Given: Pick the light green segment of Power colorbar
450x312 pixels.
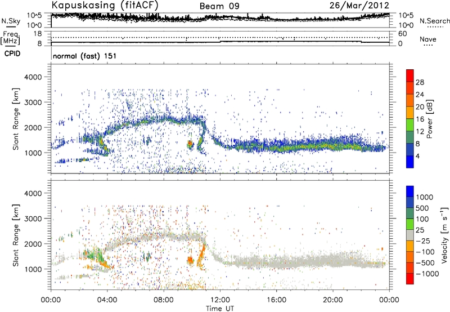Looking at the screenshot, I should (x=410, y=124).
